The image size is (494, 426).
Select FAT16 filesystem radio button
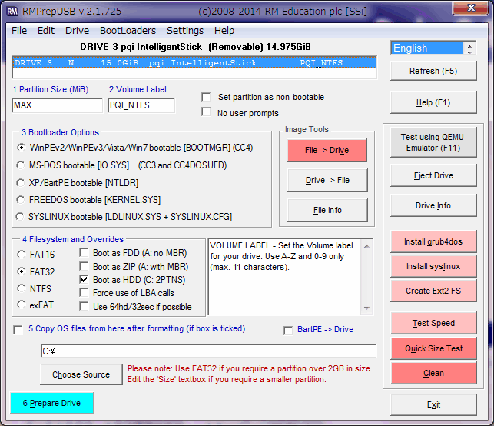21,255
